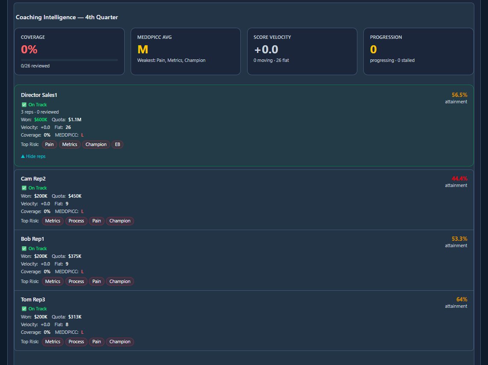Image resolution: width=488 pixels, height=365 pixels.
Task: Click Cam Rep2's red 44.4% attainment value
Action: (459, 178)
